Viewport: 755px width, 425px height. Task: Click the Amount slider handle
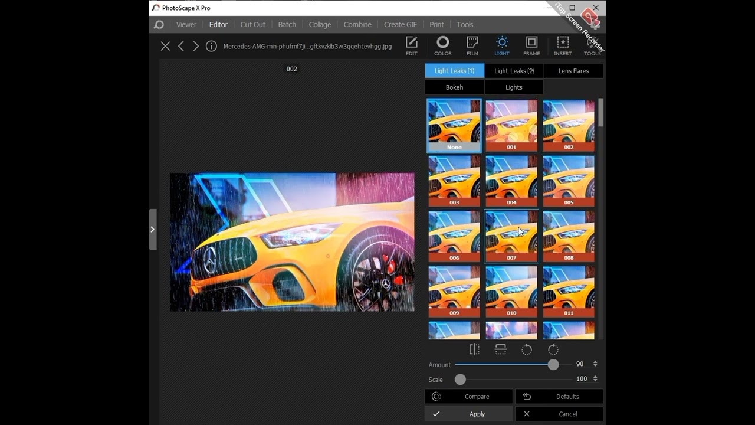click(x=553, y=365)
